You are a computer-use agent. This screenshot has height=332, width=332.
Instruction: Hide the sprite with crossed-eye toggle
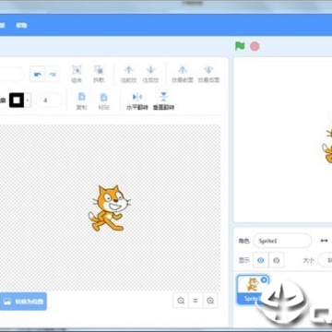coord(276,260)
